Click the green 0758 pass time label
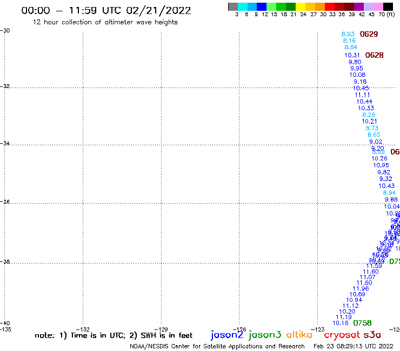 [x=362, y=323]
